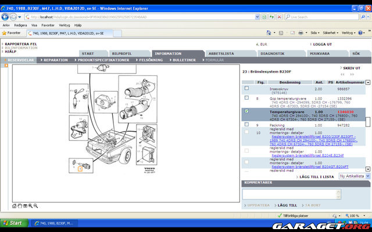Click the LÄGG TILL button under comments
The height and width of the screenshot is (232, 372).
(286, 205)
